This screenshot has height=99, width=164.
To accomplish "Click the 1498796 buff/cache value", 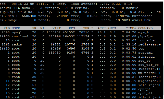I will click(123, 16).
